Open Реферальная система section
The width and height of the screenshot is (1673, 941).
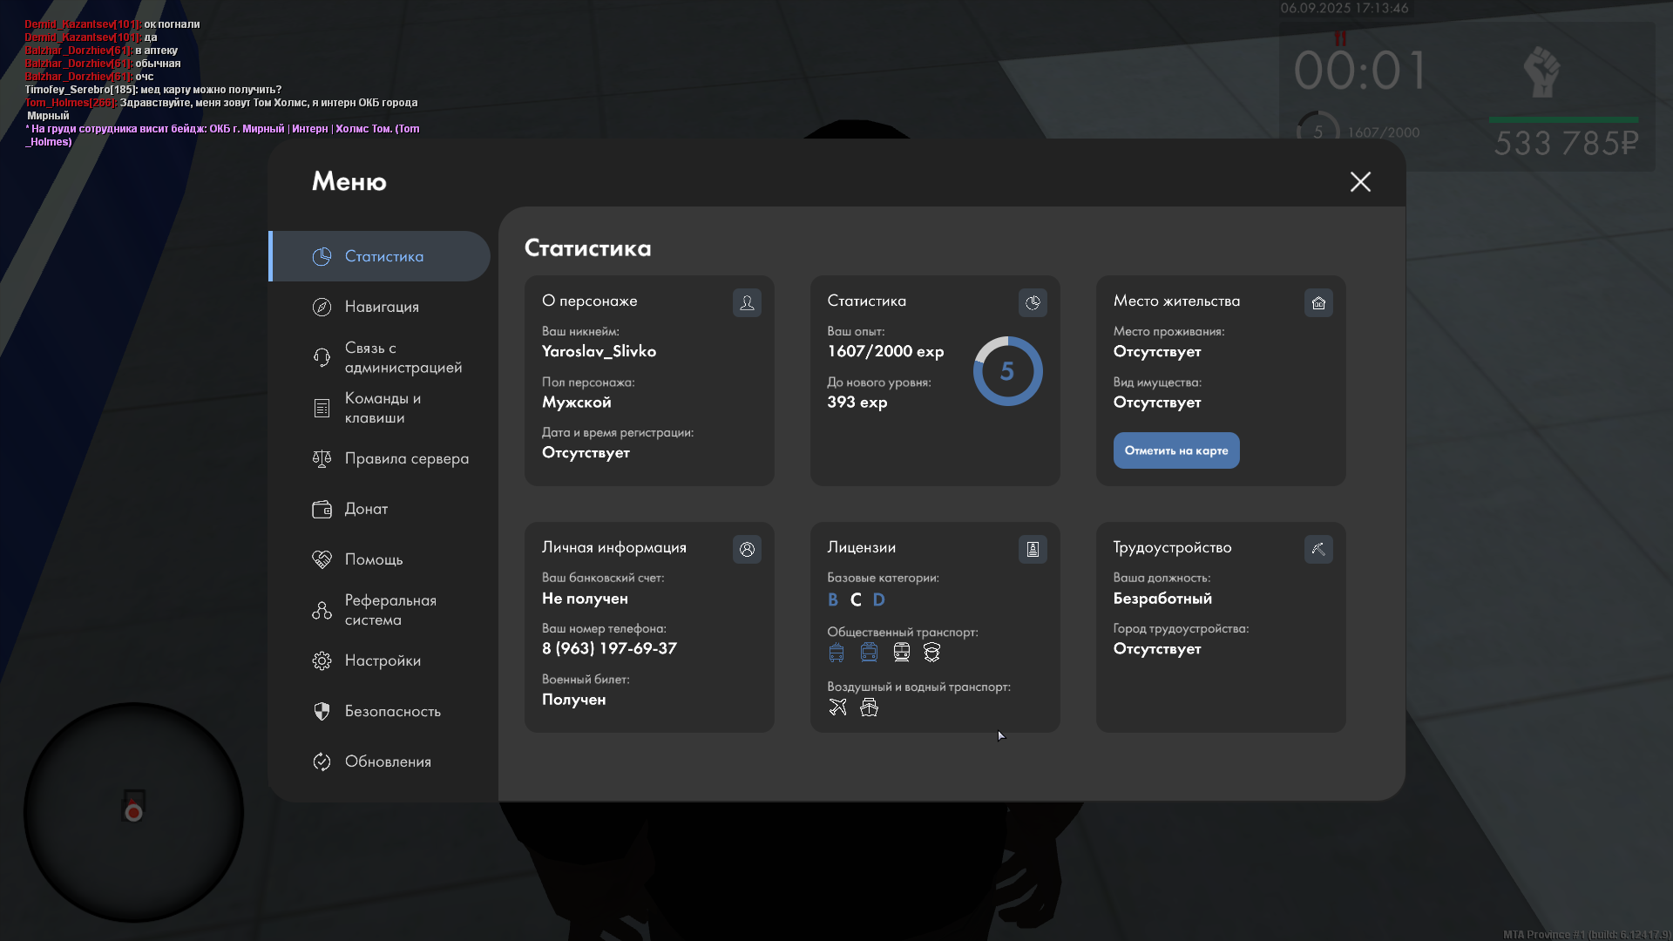(x=380, y=610)
